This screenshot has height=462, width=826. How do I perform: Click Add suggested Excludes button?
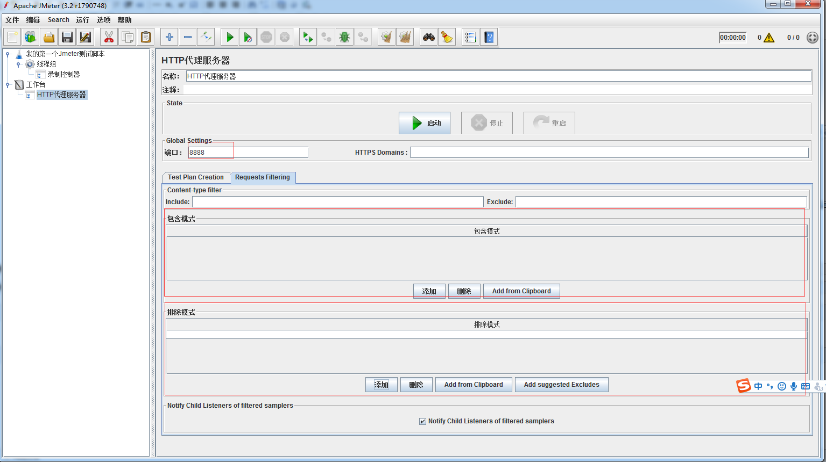pyautogui.click(x=562, y=385)
